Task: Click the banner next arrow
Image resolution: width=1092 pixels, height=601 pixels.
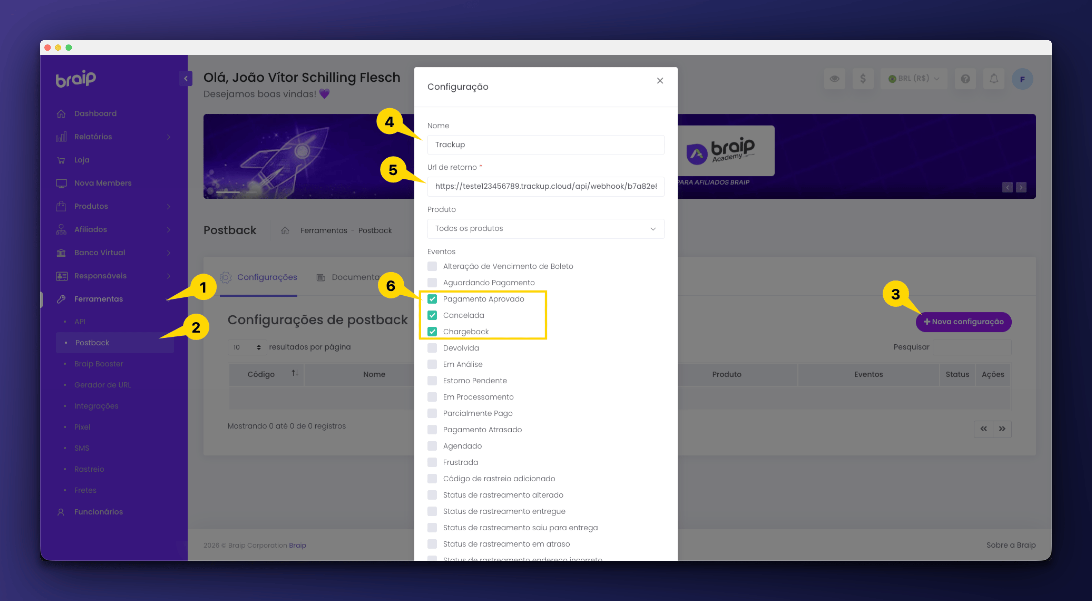Action: tap(1021, 187)
